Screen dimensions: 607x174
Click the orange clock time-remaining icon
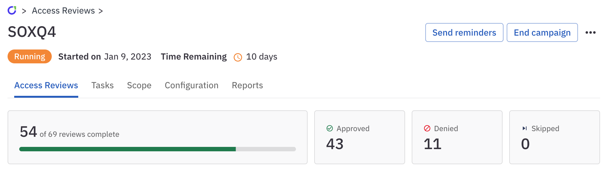tap(238, 57)
